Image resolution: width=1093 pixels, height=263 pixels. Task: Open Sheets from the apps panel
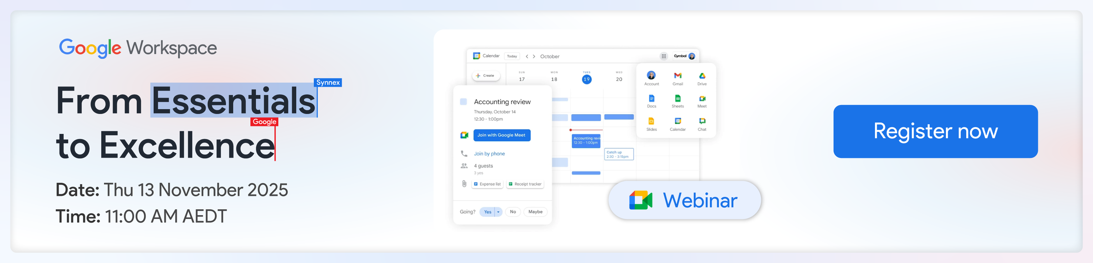[678, 99]
